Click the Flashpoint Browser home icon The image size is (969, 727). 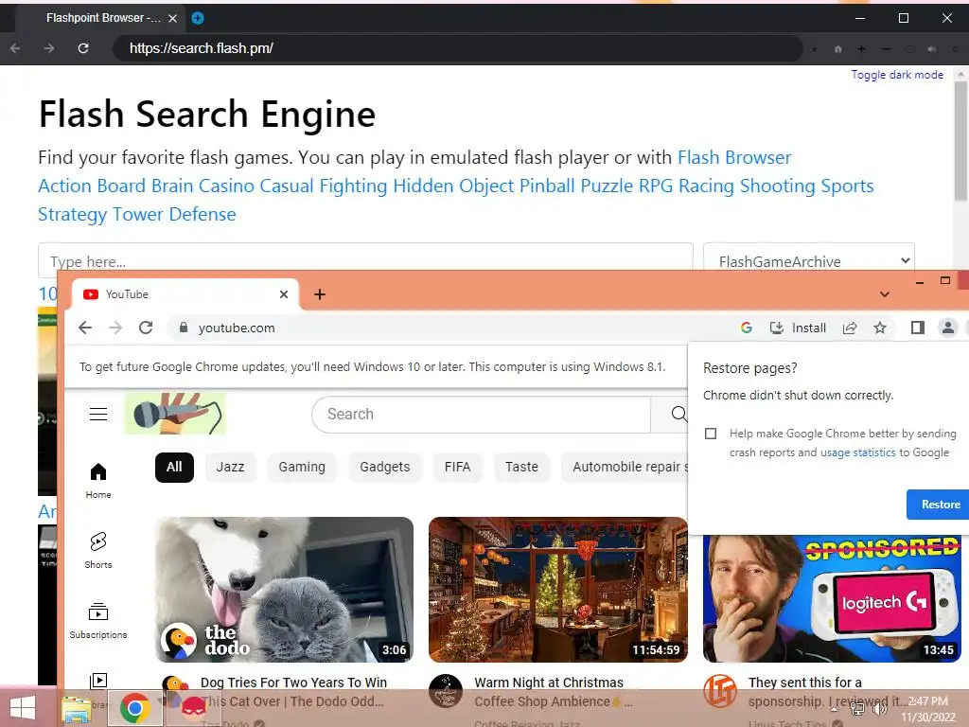pyautogui.click(x=838, y=49)
